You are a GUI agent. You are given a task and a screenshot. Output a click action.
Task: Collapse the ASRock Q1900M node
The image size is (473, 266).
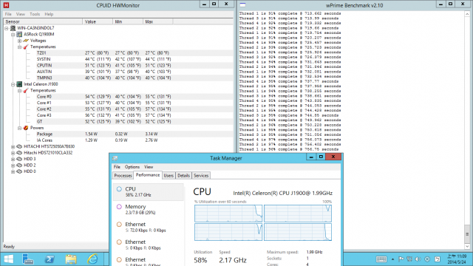(x=13, y=35)
